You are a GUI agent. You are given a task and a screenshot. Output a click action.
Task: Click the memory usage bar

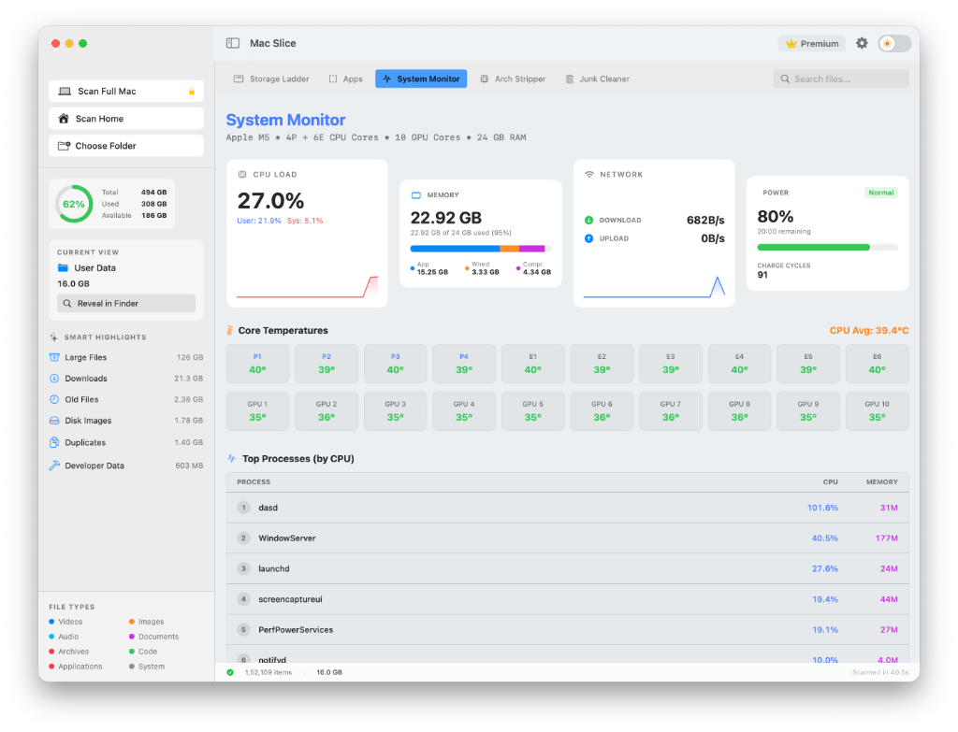click(x=480, y=249)
